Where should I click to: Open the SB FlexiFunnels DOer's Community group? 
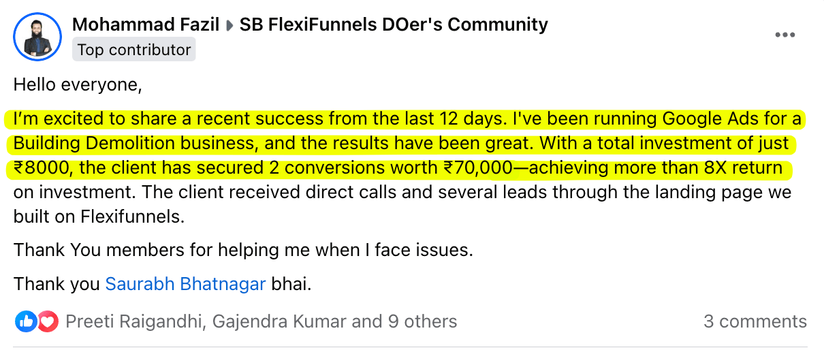[394, 25]
